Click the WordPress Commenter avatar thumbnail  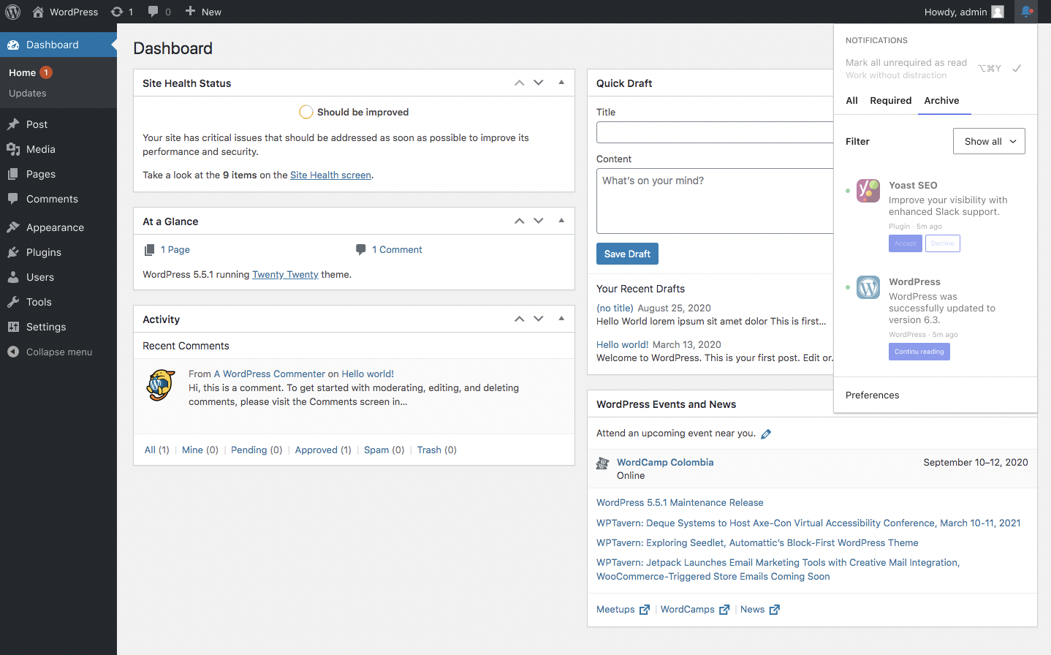click(161, 385)
